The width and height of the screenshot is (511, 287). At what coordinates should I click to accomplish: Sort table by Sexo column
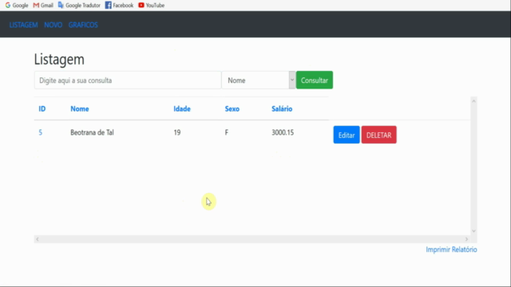pyautogui.click(x=232, y=108)
